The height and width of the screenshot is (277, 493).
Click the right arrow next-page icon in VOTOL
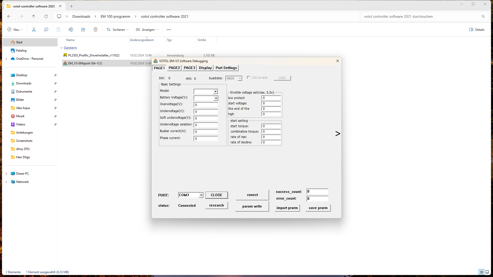click(338, 134)
